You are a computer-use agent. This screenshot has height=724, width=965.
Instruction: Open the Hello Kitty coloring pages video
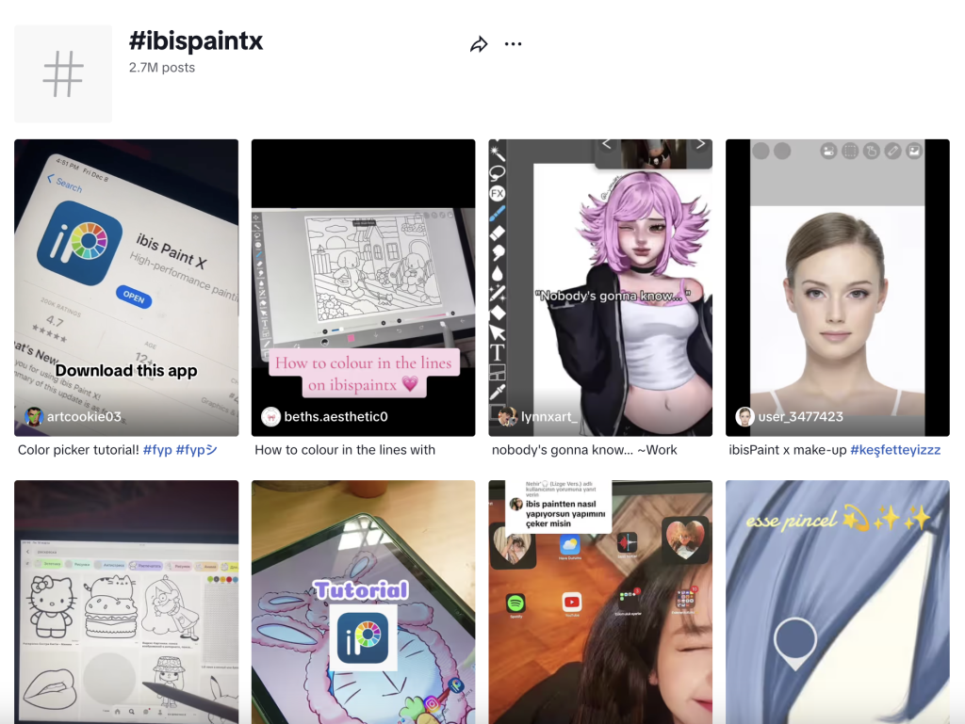click(x=126, y=603)
